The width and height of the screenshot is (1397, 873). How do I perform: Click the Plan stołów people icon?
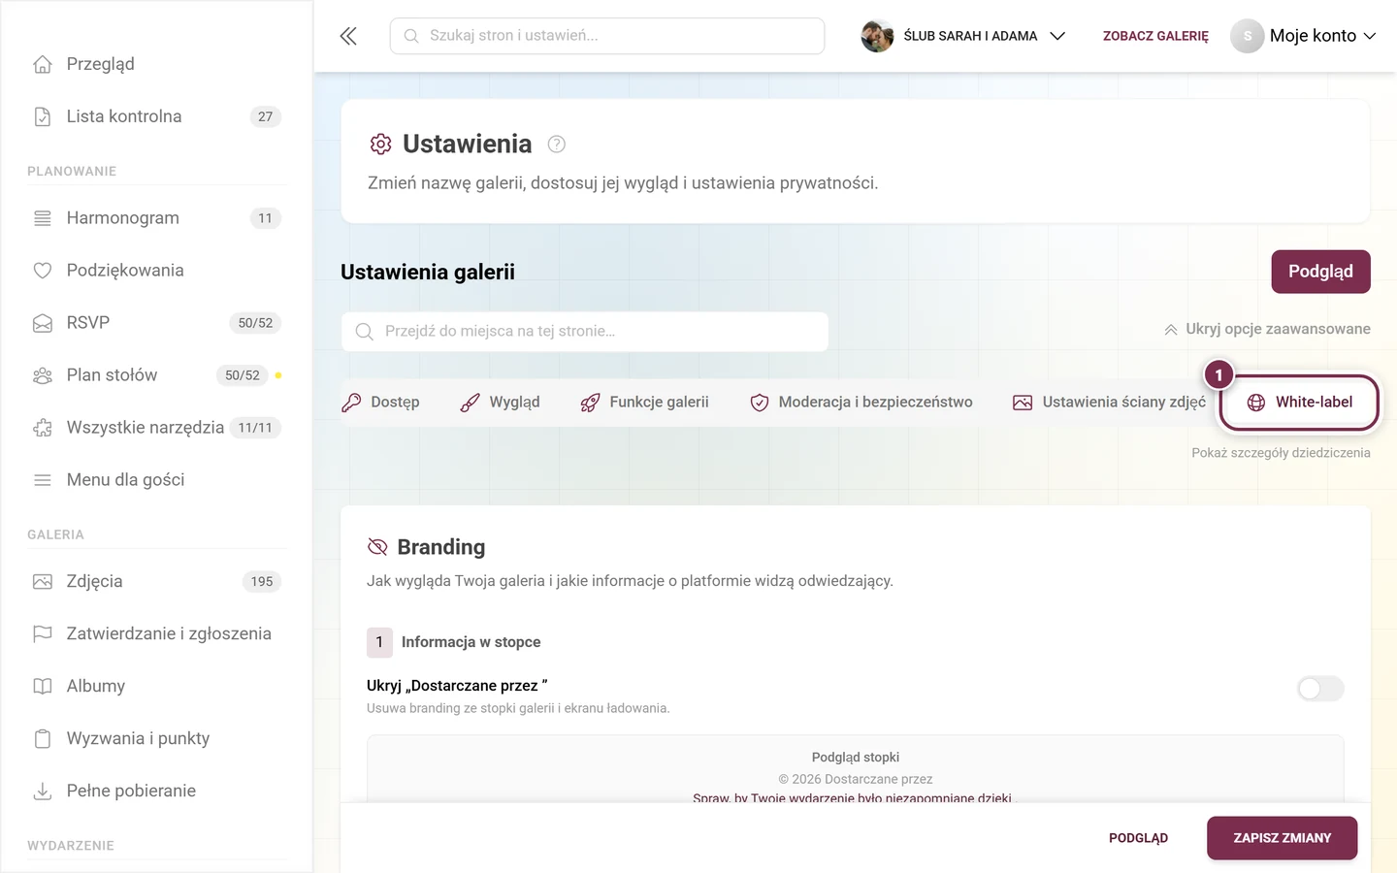tap(43, 375)
